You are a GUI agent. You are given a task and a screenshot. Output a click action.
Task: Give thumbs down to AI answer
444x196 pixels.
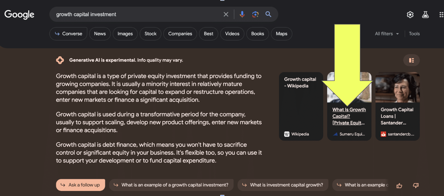pos(416,185)
